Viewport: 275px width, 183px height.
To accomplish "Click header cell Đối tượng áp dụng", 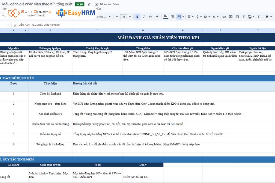I will point(50,48).
